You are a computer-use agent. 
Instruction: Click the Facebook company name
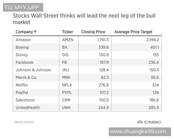[x=24, y=62]
